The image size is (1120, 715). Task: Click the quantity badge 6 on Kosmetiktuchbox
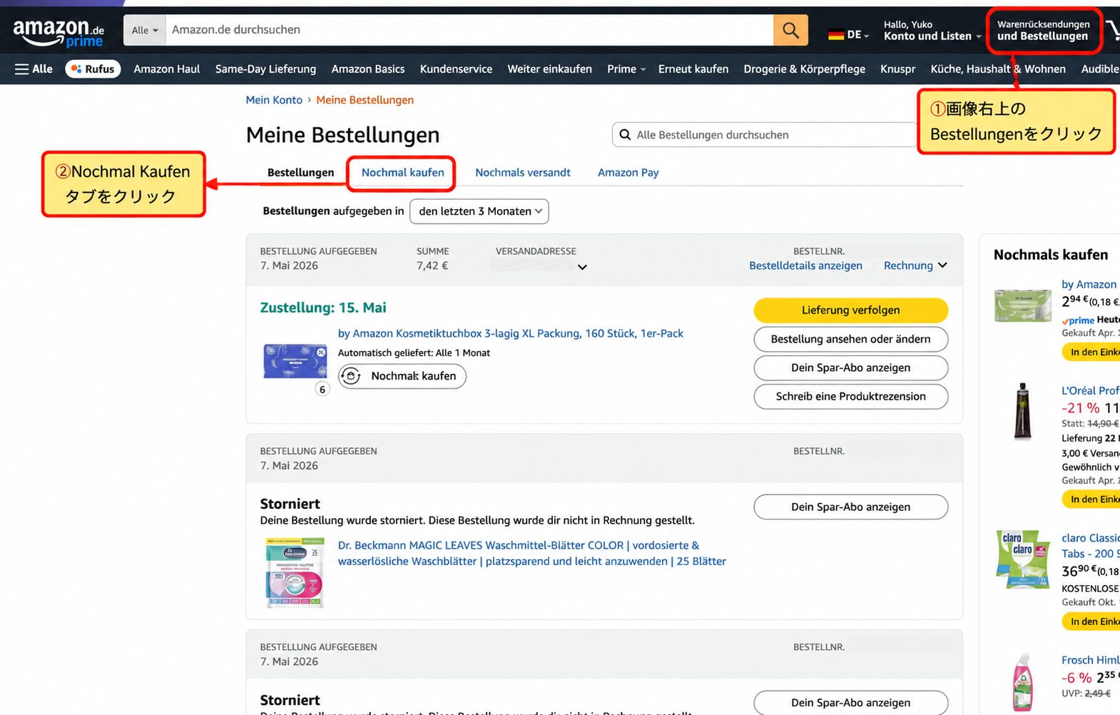322,389
